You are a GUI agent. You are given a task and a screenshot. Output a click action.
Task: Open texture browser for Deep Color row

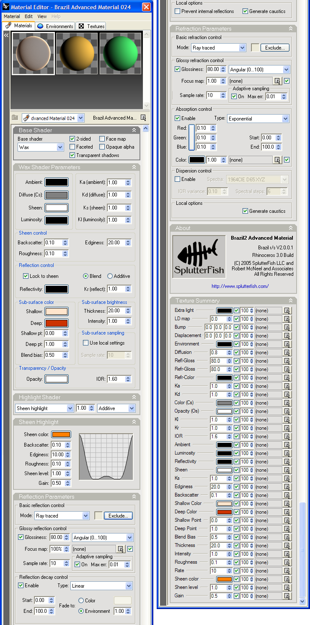tap(287, 512)
